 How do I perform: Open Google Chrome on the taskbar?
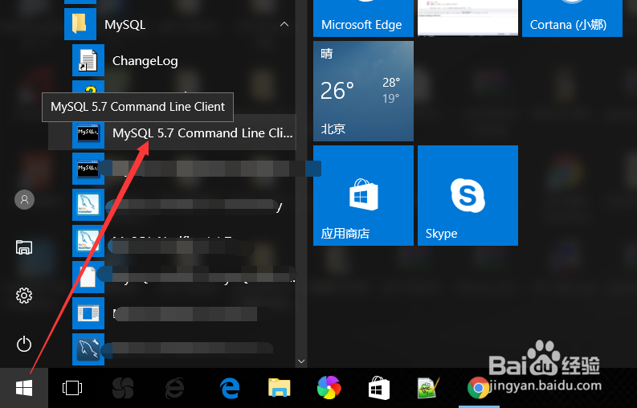(x=478, y=388)
